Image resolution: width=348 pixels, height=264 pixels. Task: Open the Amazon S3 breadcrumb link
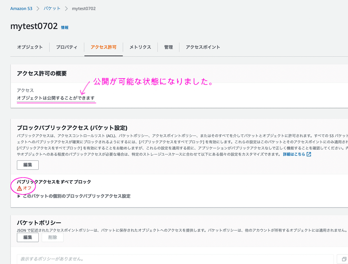tap(21, 9)
